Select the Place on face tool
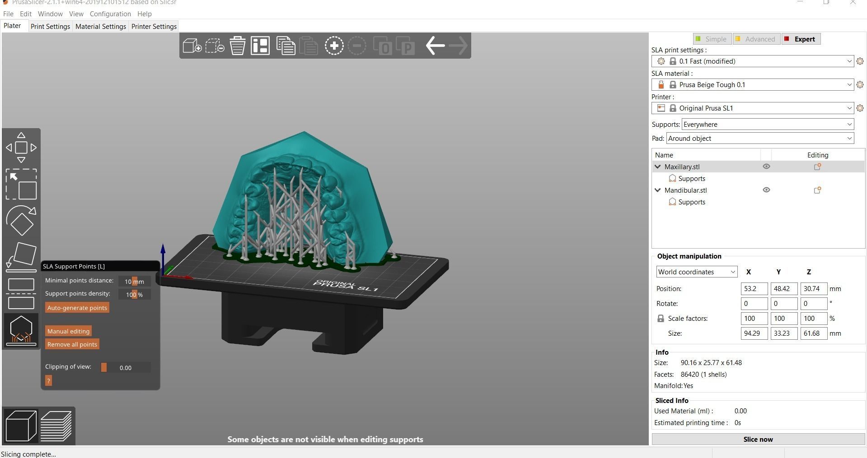867x458 pixels. (21, 257)
